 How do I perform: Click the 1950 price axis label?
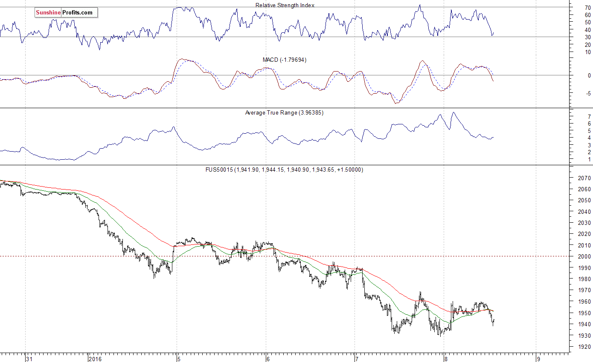pyautogui.click(x=584, y=313)
